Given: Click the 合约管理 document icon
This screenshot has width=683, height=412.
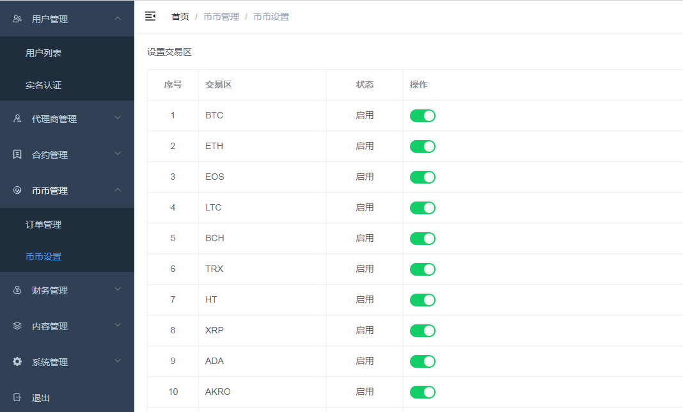Looking at the screenshot, I should 17,154.
